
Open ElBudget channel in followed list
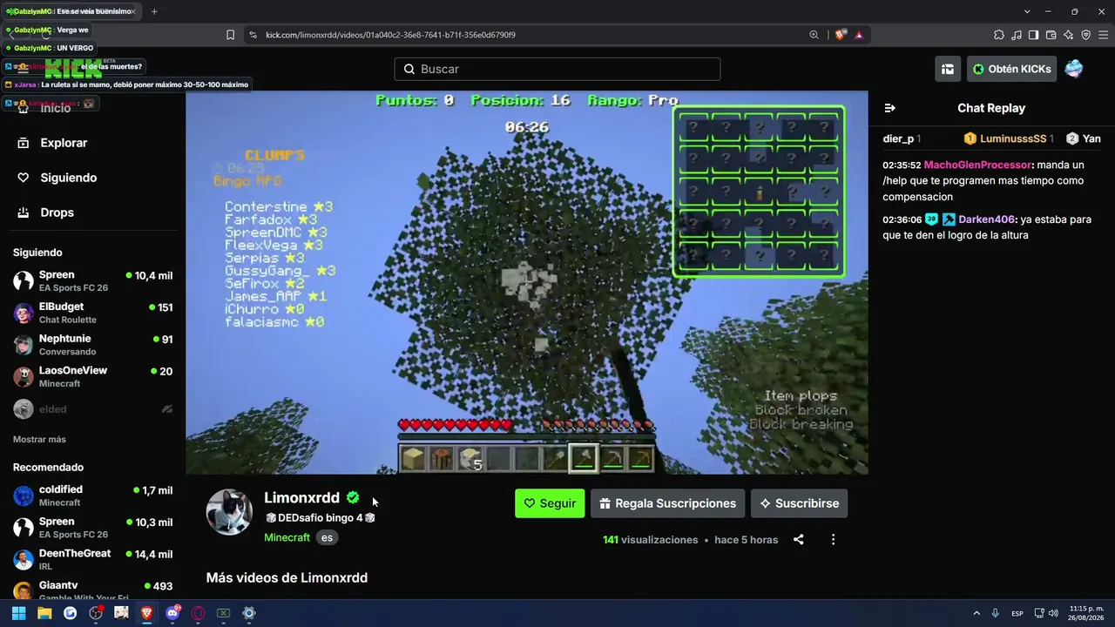click(x=92, y=313)
